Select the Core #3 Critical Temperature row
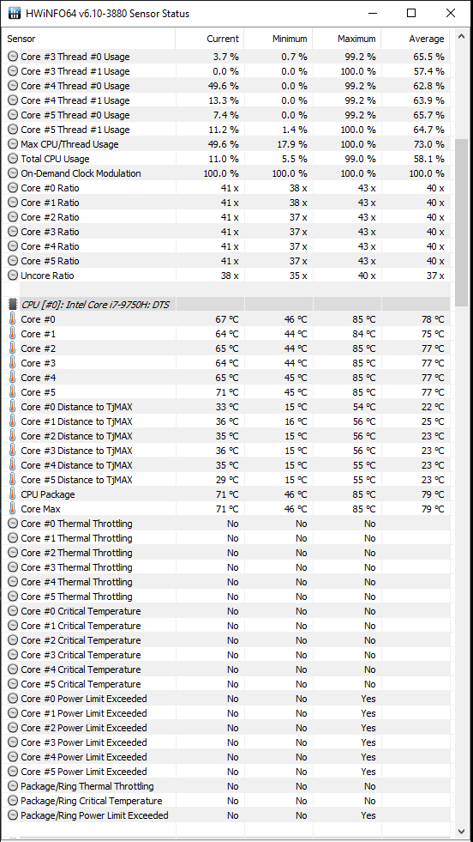Image resolution: width=473 pixels, height=842 pixels. point(227,655)
